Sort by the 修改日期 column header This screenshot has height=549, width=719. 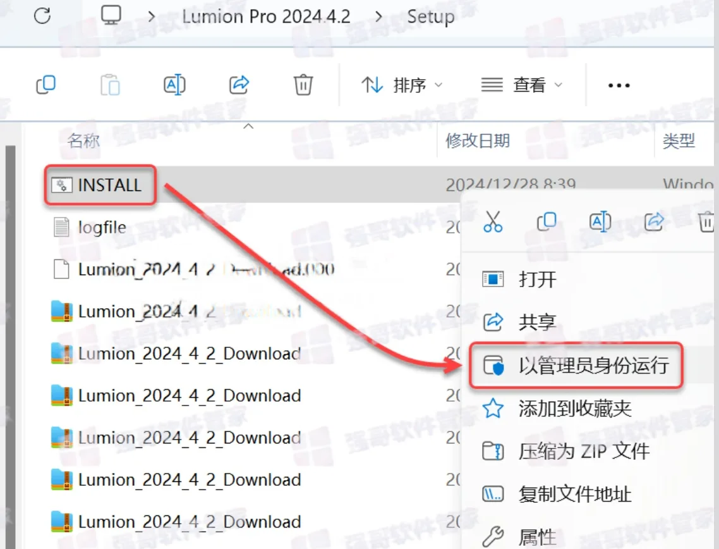pyautogui.click(x=478, y=140)
